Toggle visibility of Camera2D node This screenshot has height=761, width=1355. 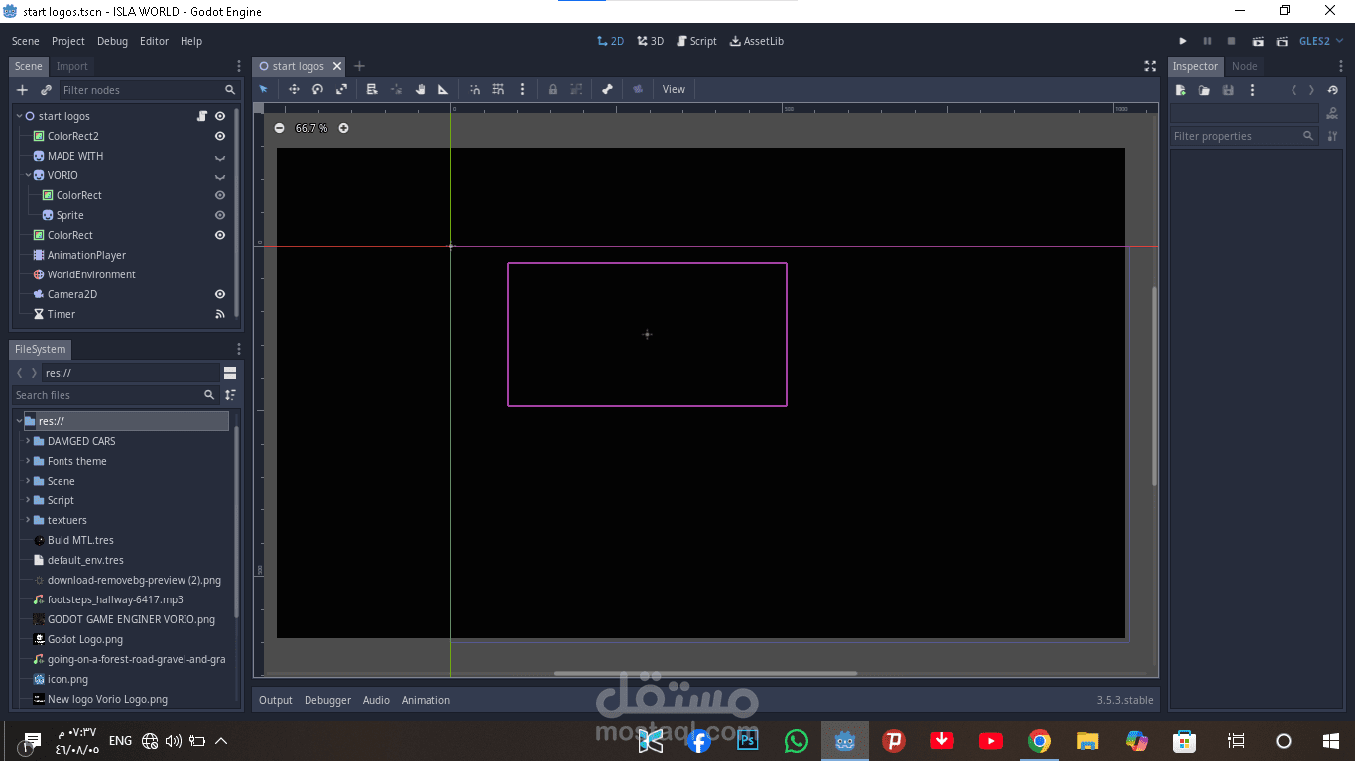(220, 294)
